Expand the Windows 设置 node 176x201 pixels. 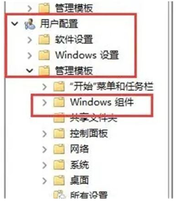coord(30,56)
